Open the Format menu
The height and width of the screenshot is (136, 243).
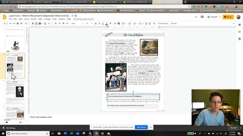(x=33, y=19)
